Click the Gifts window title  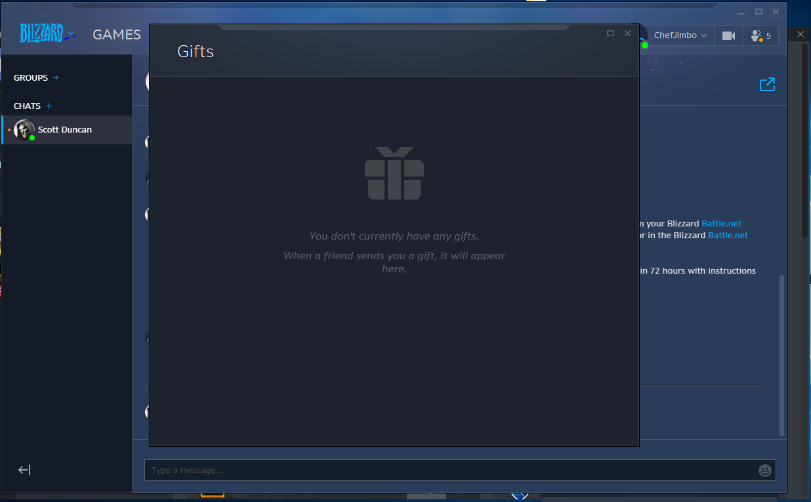click(x=196, y=51)
